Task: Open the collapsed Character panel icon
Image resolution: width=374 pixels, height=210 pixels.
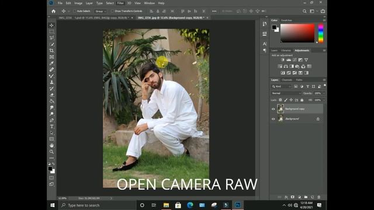Action: point(265,44)
